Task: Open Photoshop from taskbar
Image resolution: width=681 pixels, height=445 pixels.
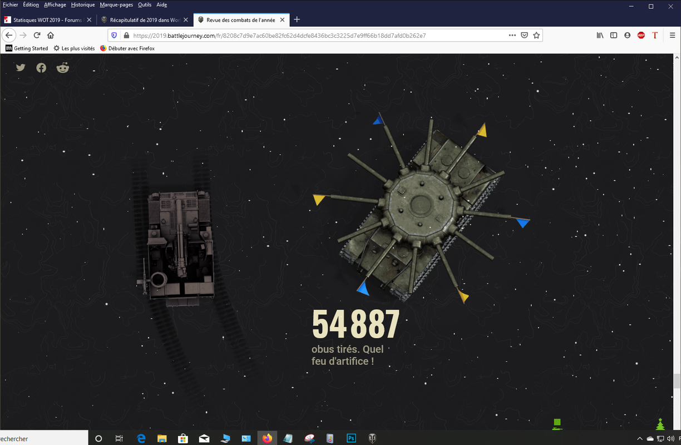Action: 351,438
